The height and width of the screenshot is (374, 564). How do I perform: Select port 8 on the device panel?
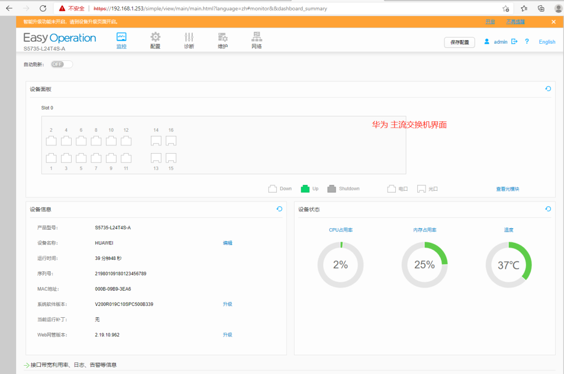pos(96,141)
